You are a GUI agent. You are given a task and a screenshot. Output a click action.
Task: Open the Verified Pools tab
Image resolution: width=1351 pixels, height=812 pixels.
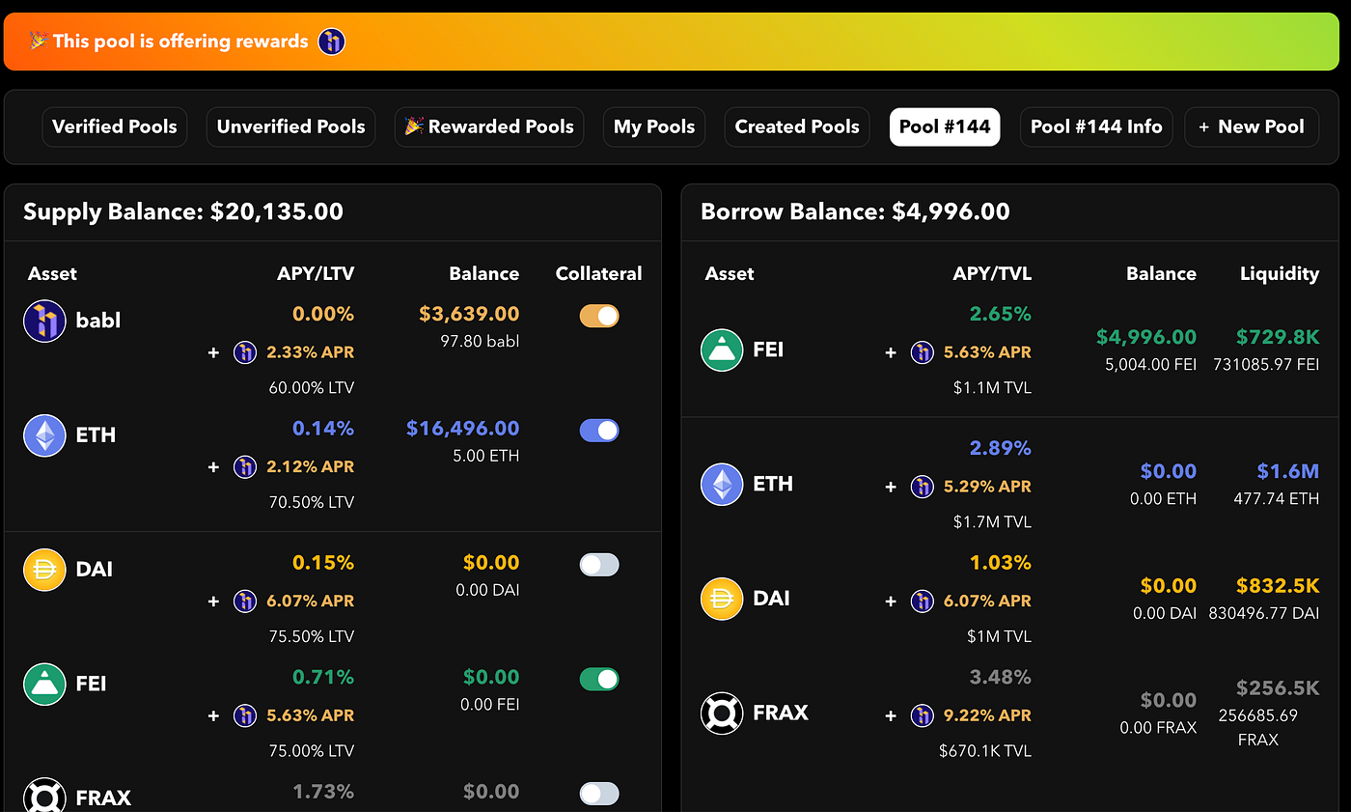pyautogui.click(x=115, y=126)
